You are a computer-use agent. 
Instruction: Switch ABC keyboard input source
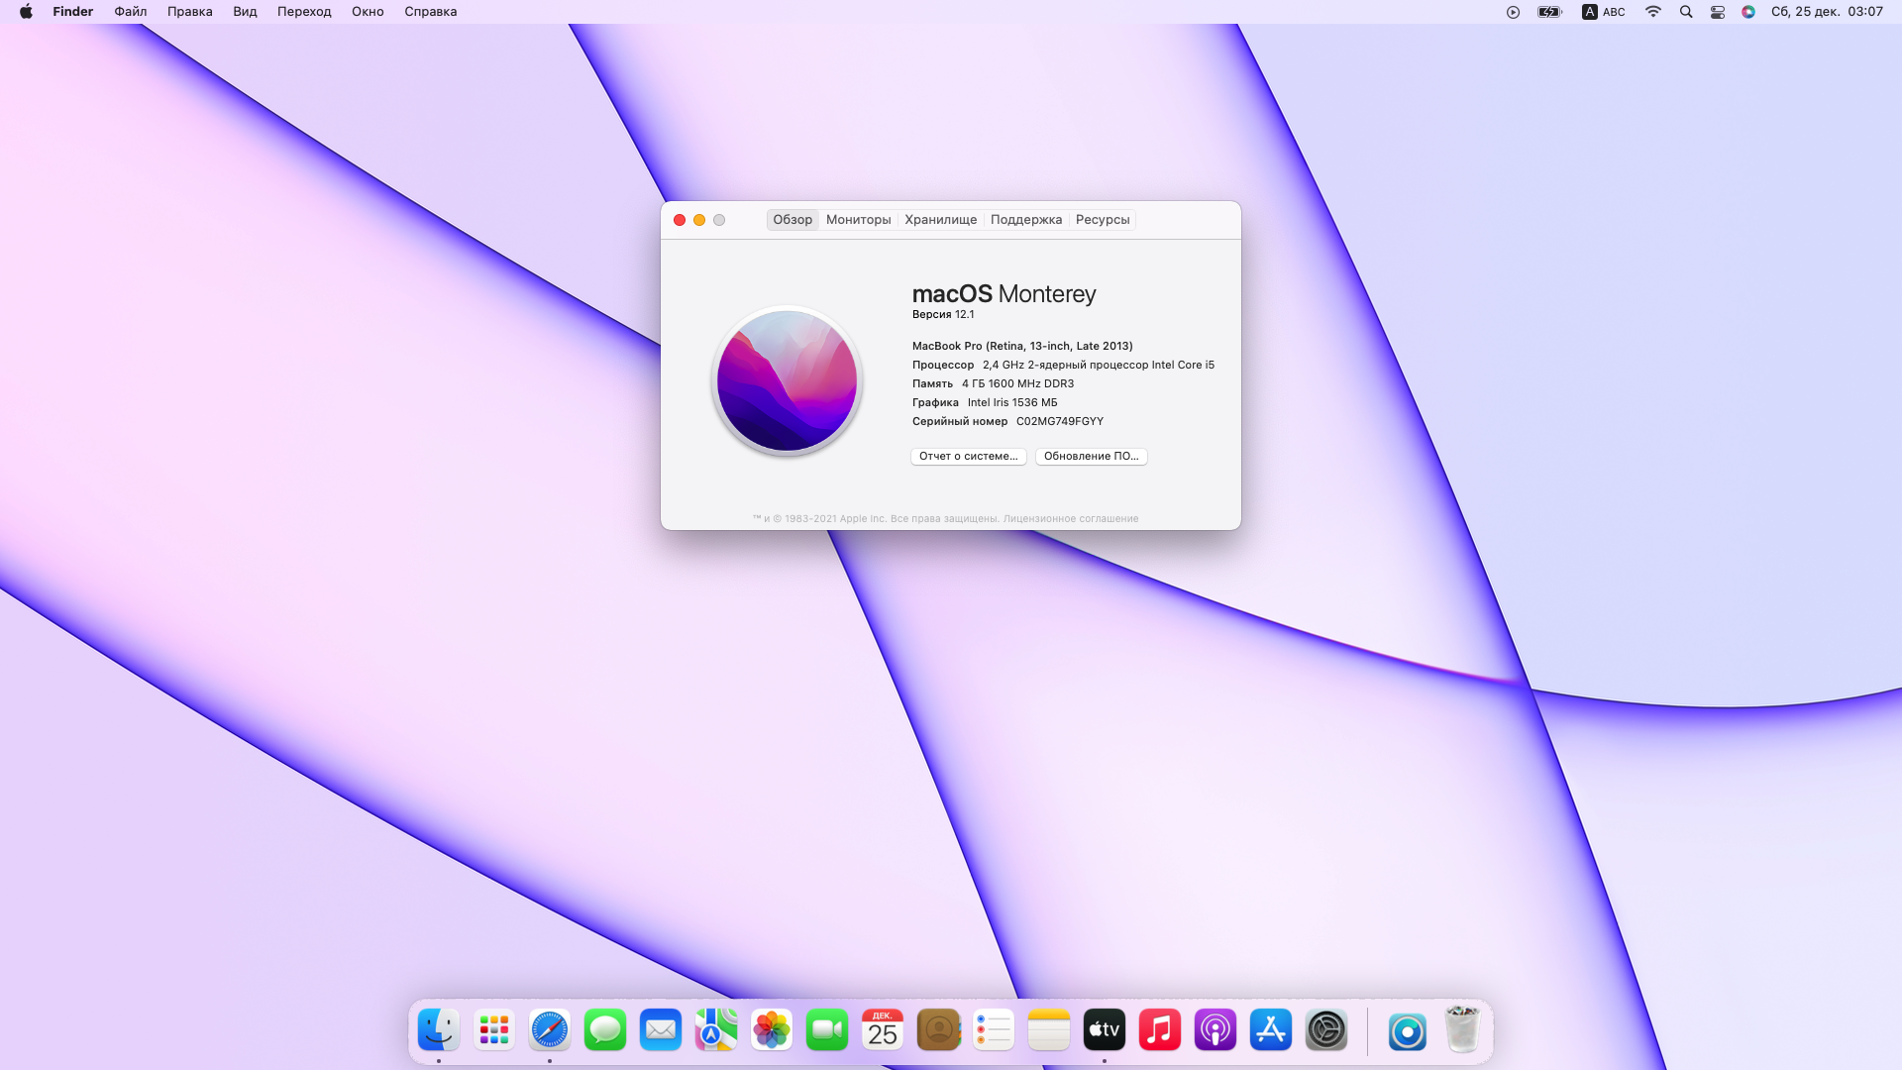[1603, 12]
